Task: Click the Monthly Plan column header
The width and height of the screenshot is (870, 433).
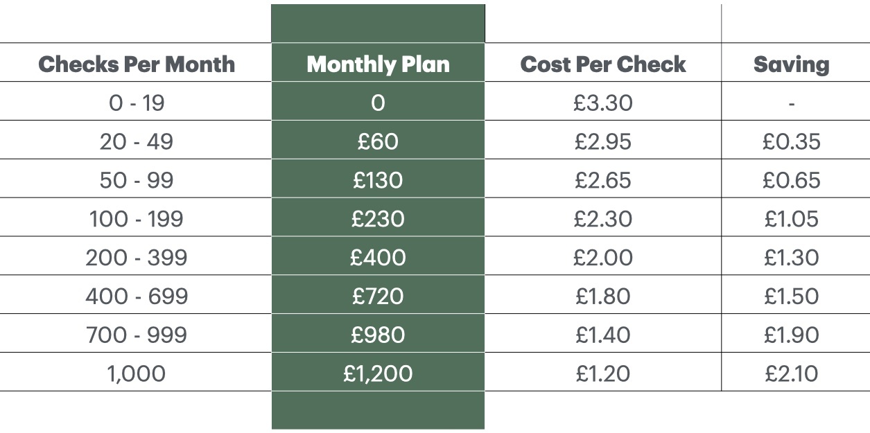Action: pyautogui.click(x=378, y=64)
